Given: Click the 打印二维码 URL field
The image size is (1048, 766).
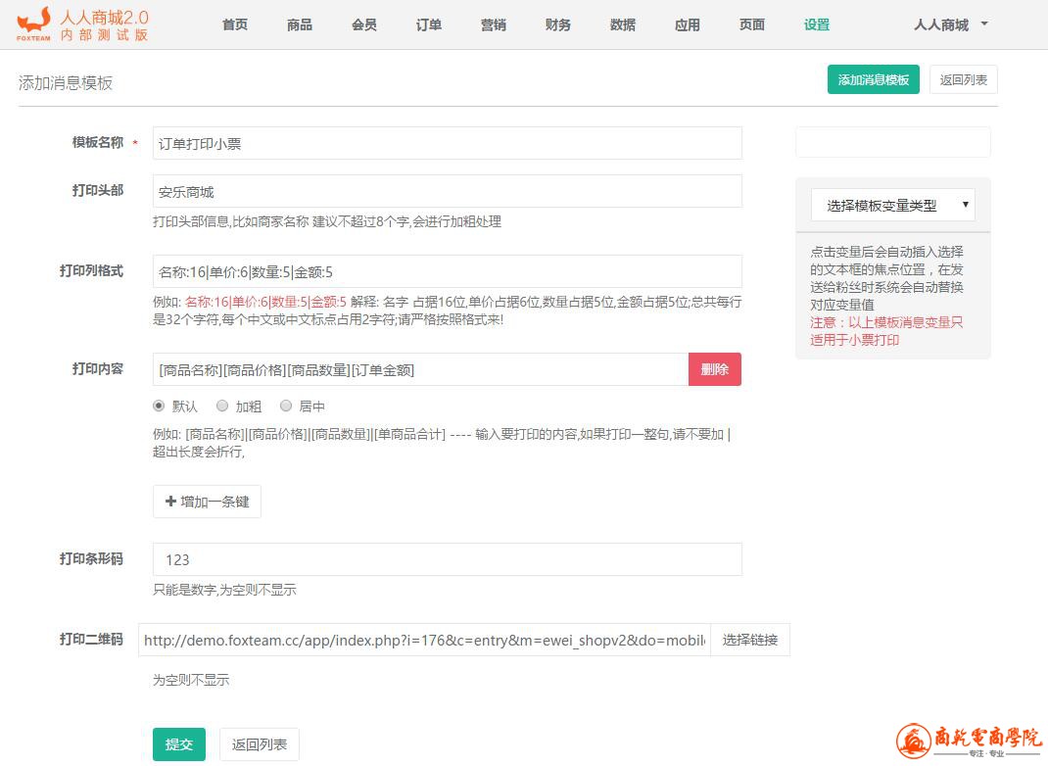Looking at the screenshot, I should click(423, 640).
